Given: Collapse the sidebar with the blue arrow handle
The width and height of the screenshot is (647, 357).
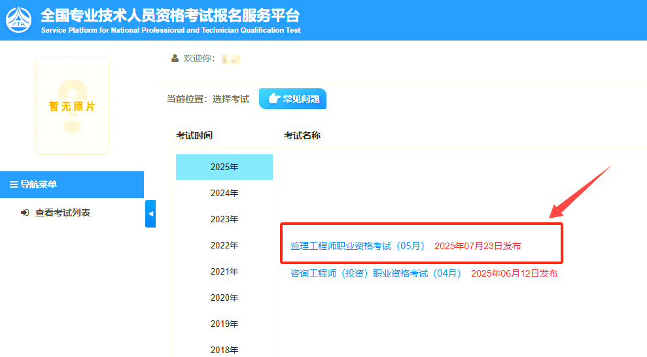Looking at the screenshot, I should 150,214.
